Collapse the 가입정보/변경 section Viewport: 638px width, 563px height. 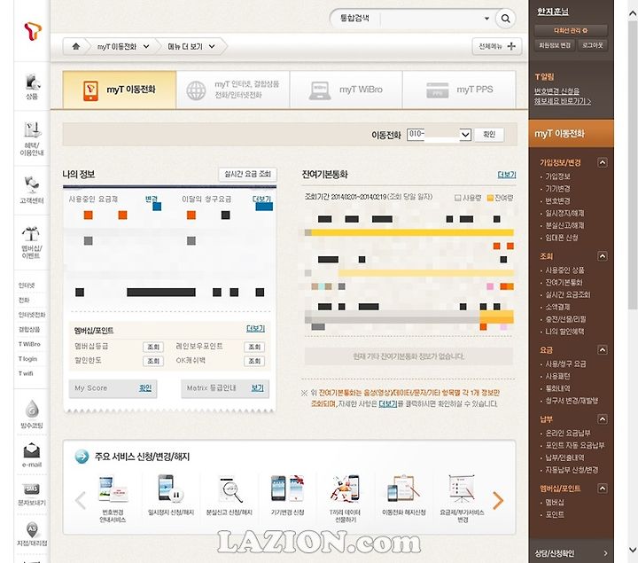(x=603, y=163)
